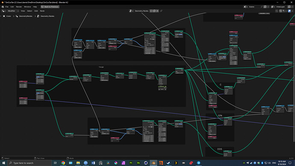295x166 pixels.
Task: Toggle node snapping
Action: point(280,11)
